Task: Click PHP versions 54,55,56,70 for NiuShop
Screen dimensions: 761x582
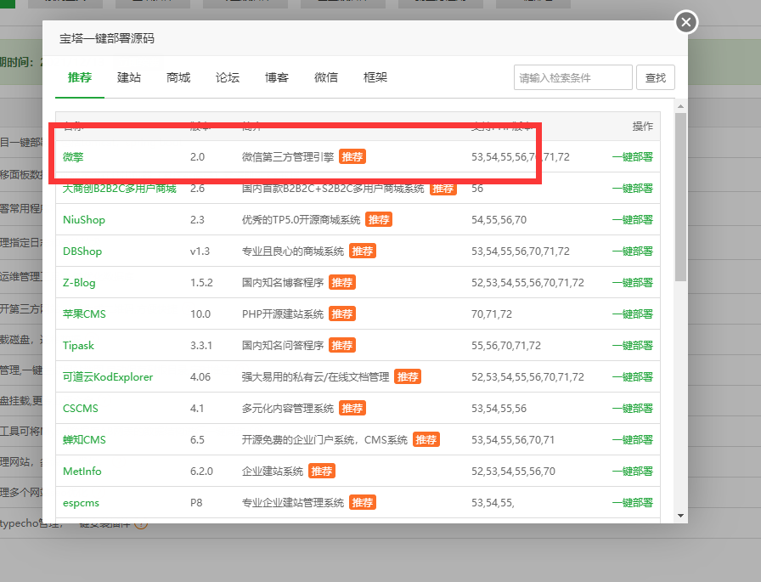Action: 499,220
